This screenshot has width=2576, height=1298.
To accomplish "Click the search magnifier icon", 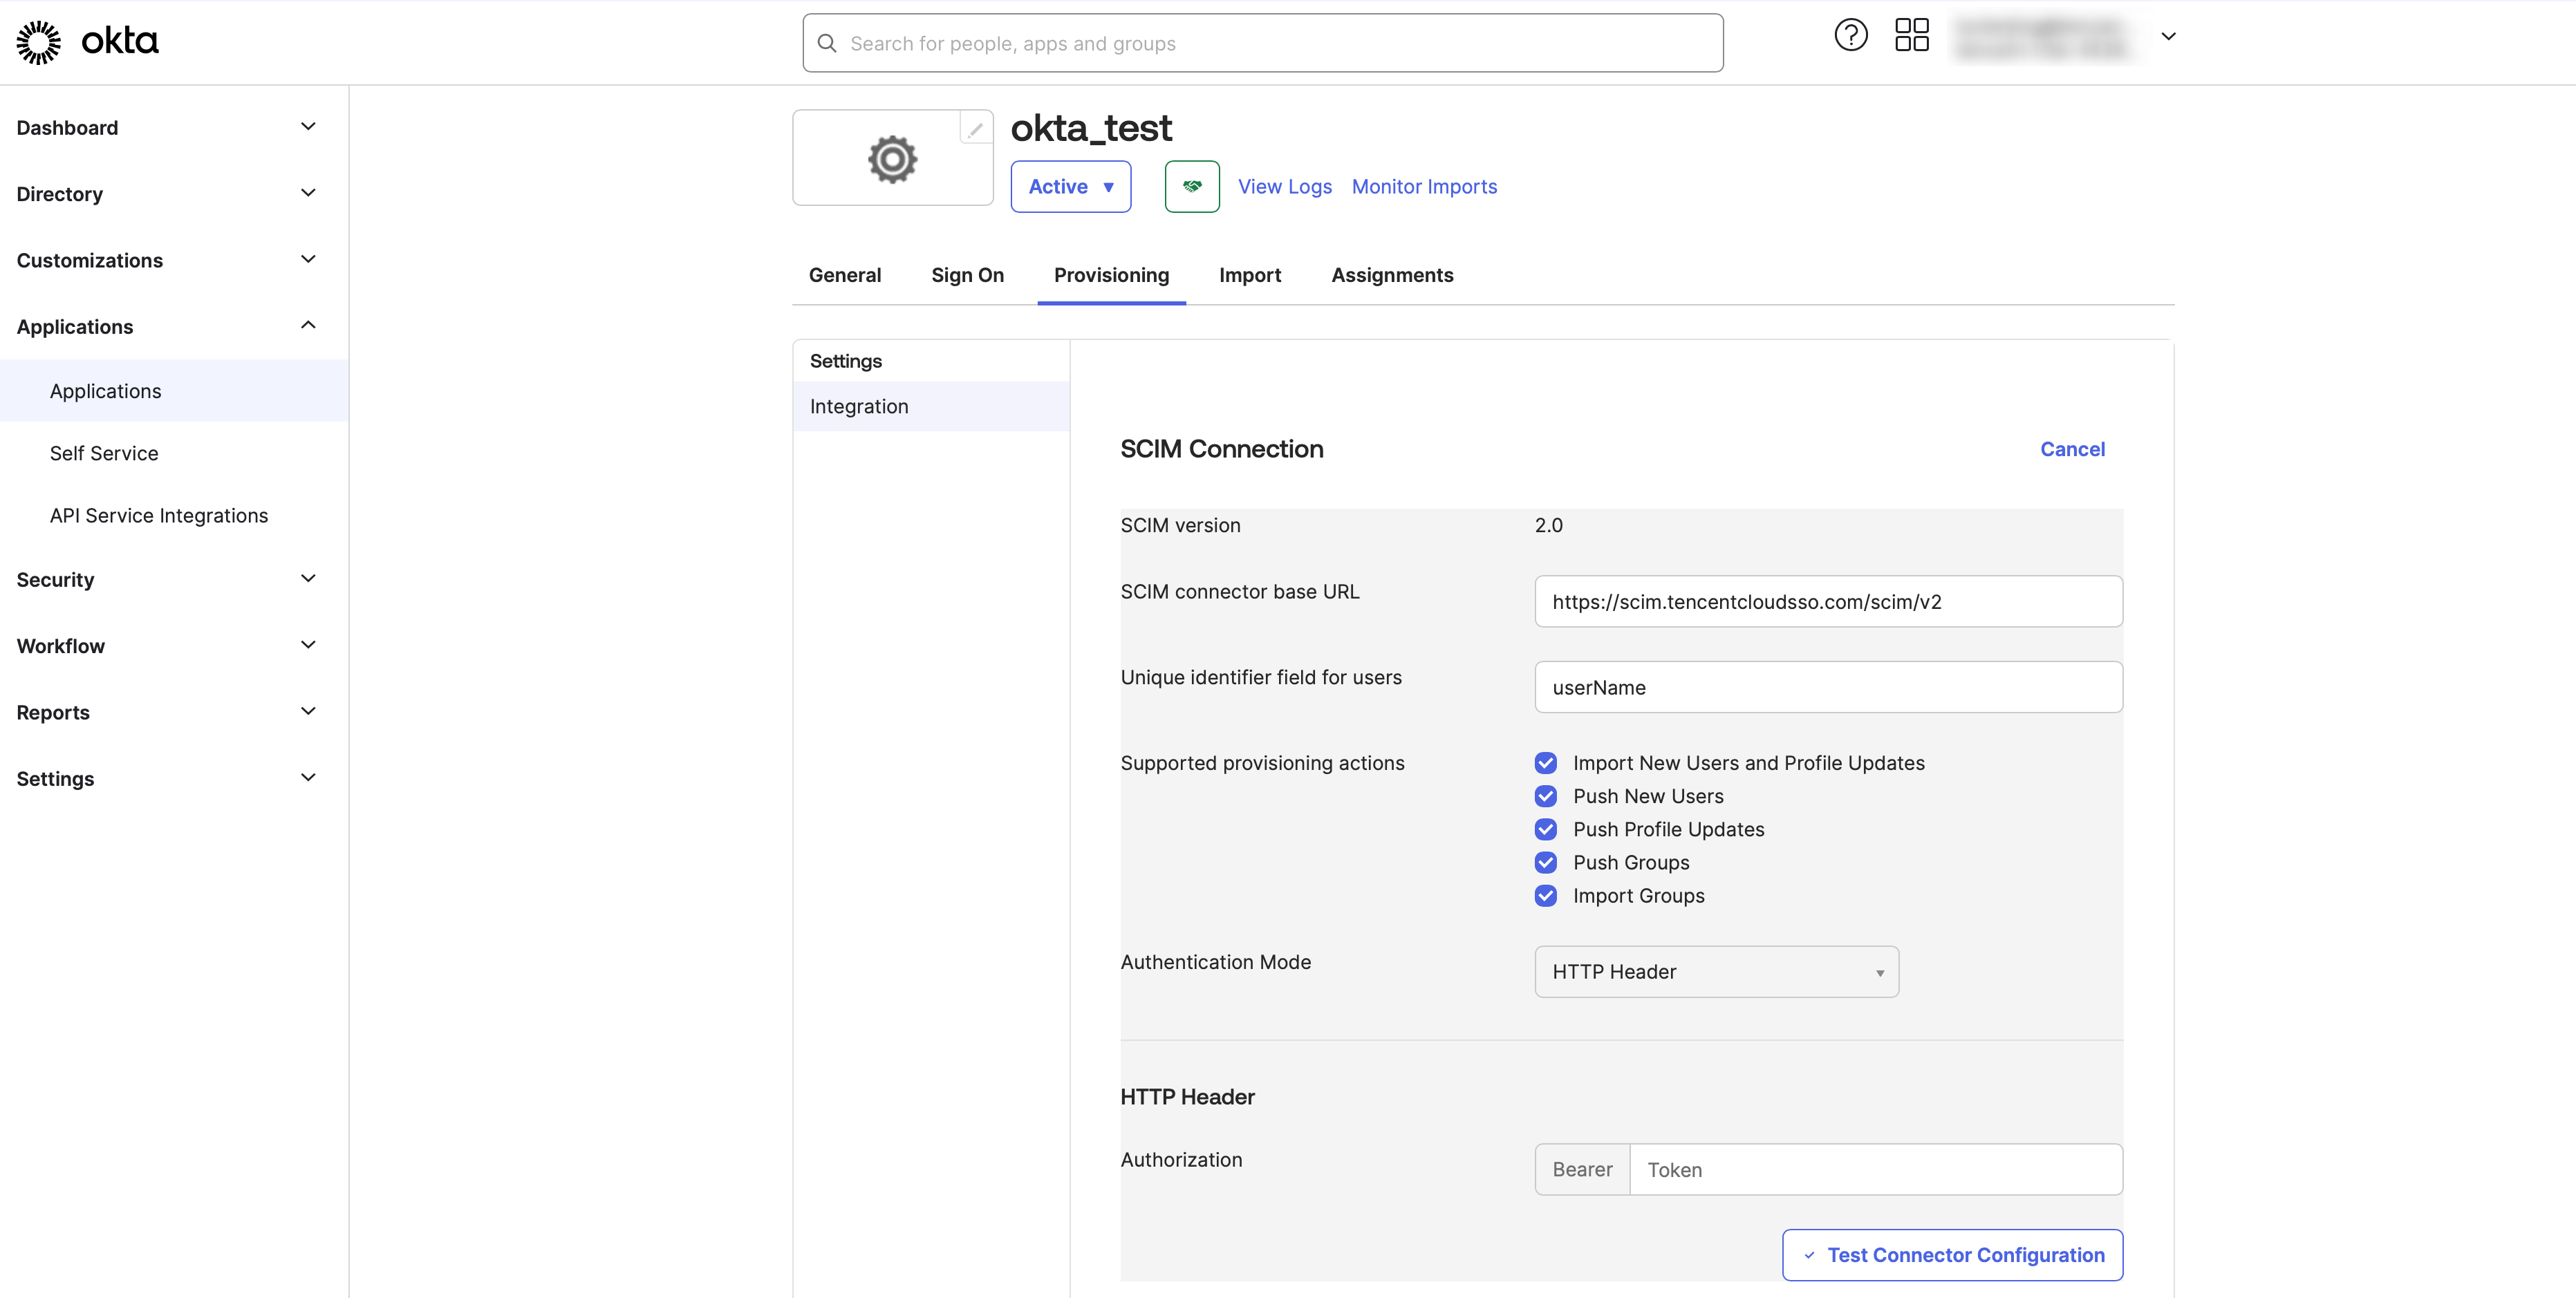I will tap(827, 44).
